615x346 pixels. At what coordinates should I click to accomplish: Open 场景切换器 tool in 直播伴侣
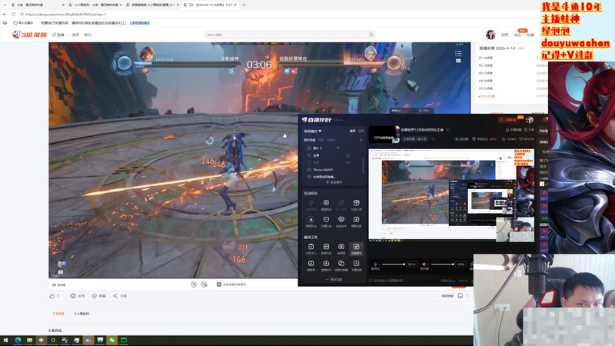tap(341, 264)
